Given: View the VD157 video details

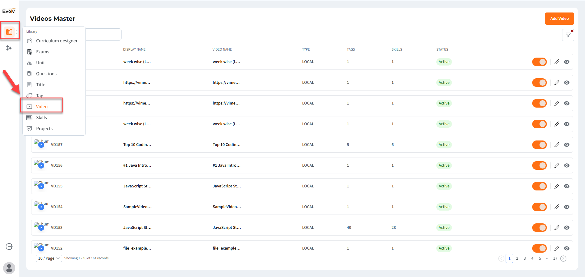Looking at the screenshot, I should coord(567,145).
